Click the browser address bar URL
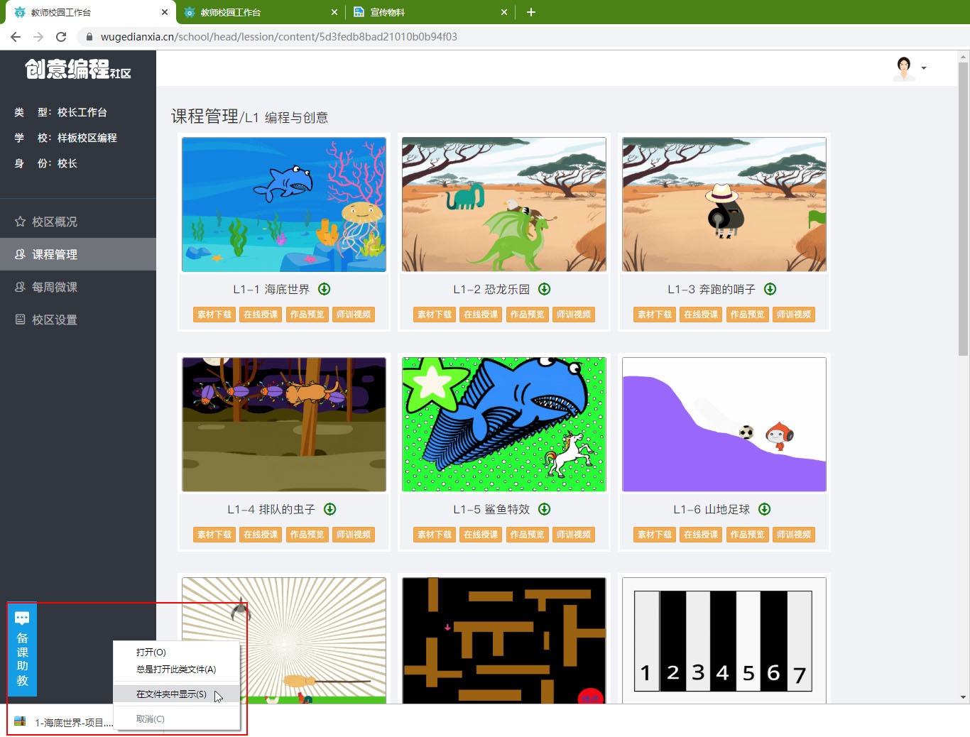This screenshot has height=737, width=970. 279,37
